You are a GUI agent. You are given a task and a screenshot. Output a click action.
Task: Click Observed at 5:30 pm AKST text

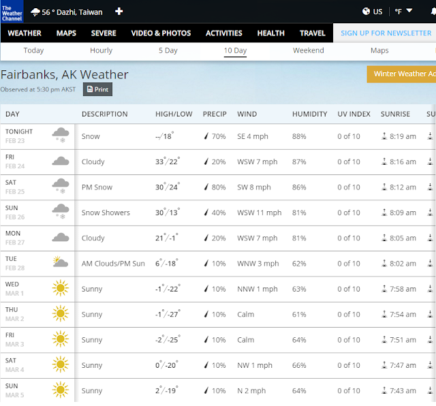pos(38,89)
